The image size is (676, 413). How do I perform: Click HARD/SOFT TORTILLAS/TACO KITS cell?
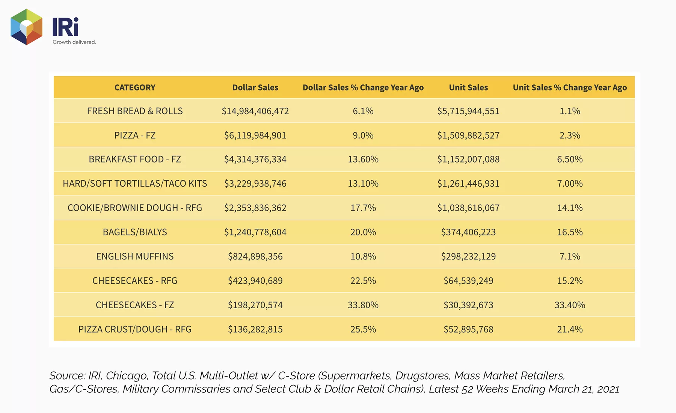(x=135, y=184)
